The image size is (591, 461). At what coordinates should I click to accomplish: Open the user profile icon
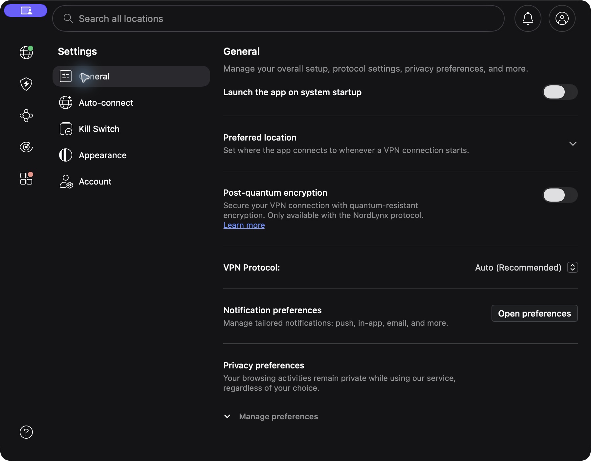562,18
